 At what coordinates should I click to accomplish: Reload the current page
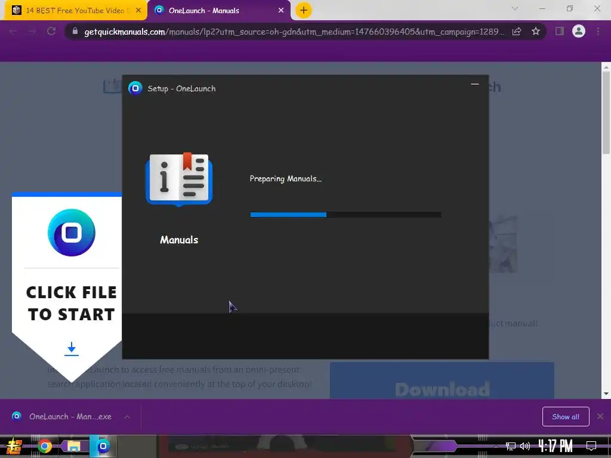tap(51, 32)
